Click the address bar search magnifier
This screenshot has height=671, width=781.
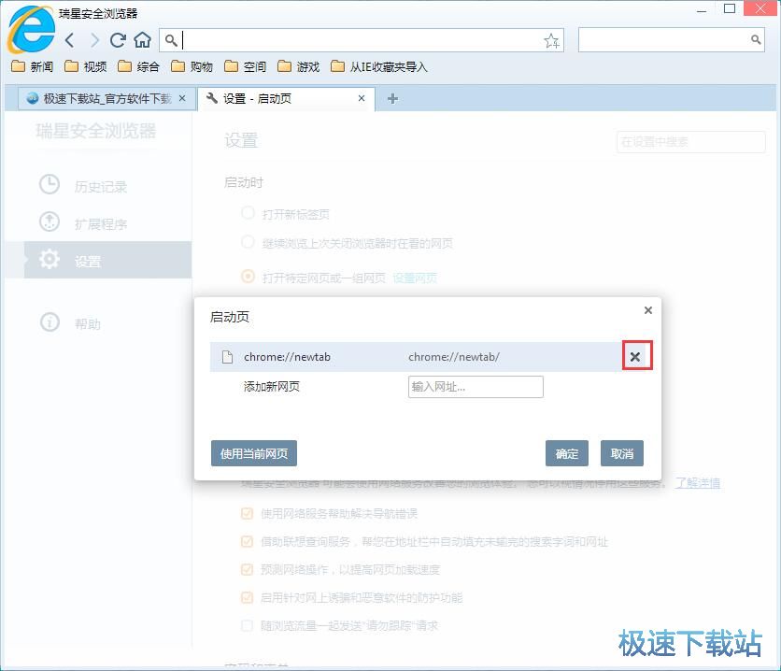coord(171,40)
